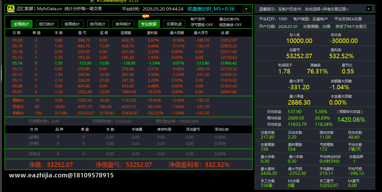
Task: Close the right-side info panel with X
Action: [x=368, y=9]
